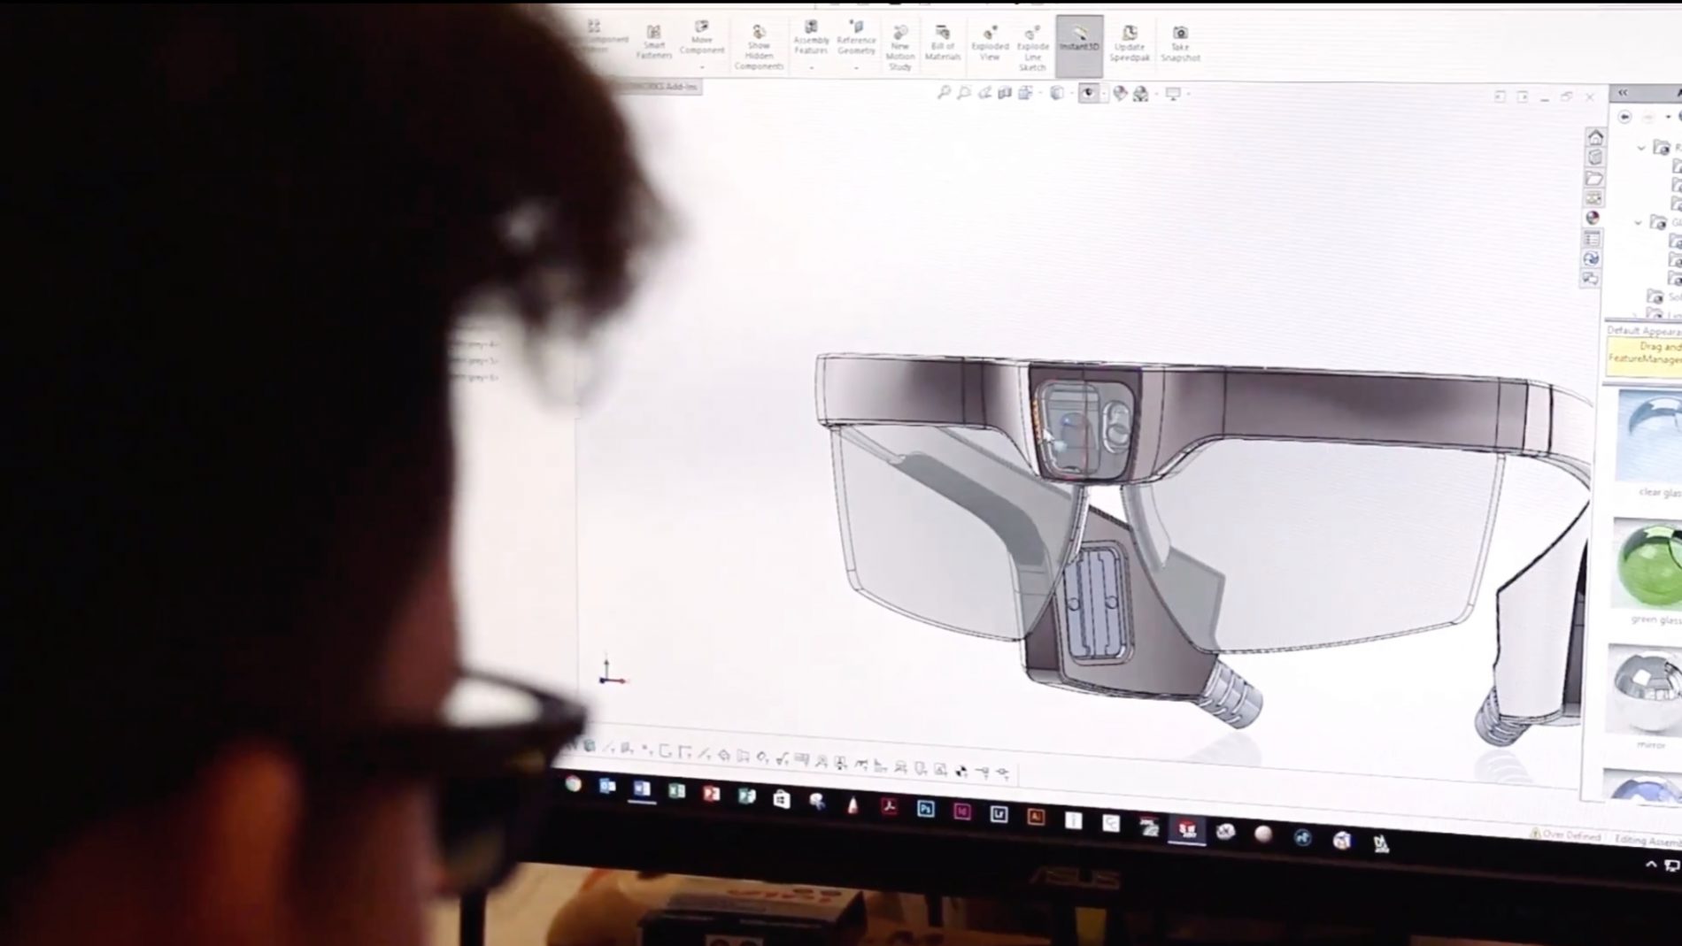This screenshot has height=946, width=1682.
Task: Open the SOLIDWORKS Add-Ins tab
Action: 659,86
